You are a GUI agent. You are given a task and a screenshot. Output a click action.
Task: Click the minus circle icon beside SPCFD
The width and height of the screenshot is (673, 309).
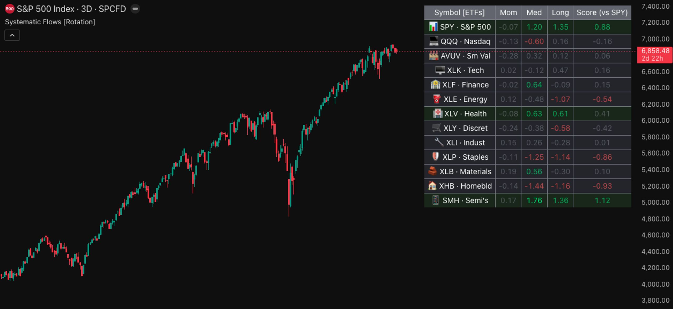tap(135, 9)
